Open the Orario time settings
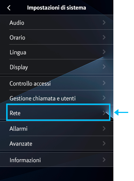 click(56, 37)
